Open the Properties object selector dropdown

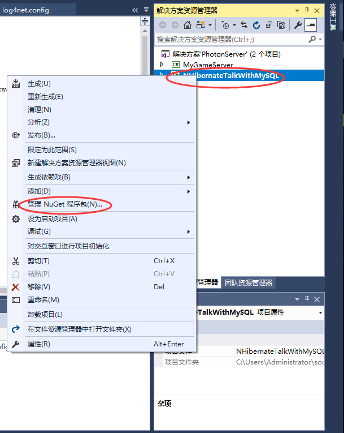coord(320,312)
